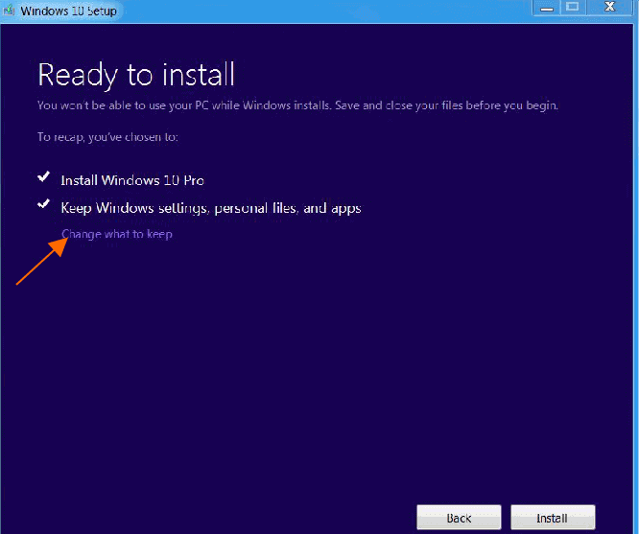Image resolution: width=639 pixels, height=534 pixels.
Task: Click the warning text about saving files
Action: 297,105
